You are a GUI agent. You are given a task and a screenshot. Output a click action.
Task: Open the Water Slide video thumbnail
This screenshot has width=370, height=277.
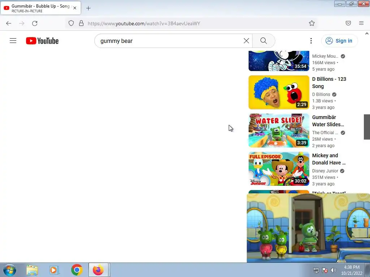(x=279, y=131)
